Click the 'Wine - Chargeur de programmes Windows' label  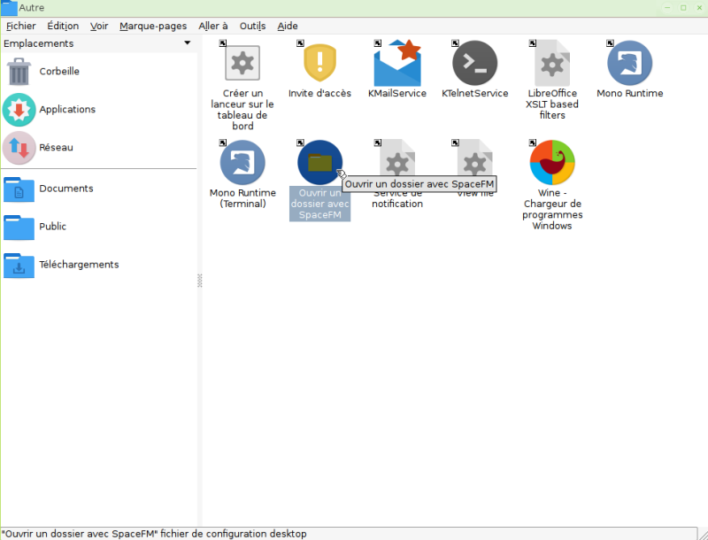coord(552,209)
